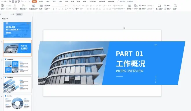Toggle Underline formatting
Screen dimensions: 191x111
coord(59,9)
